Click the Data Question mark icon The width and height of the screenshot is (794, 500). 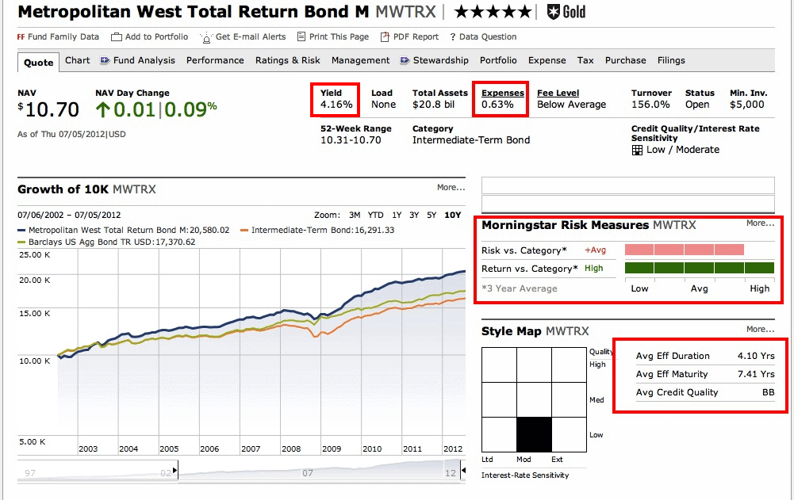point(453,37)
